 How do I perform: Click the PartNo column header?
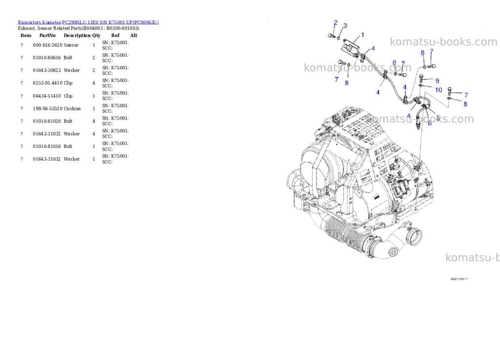(x=47, y=35)
